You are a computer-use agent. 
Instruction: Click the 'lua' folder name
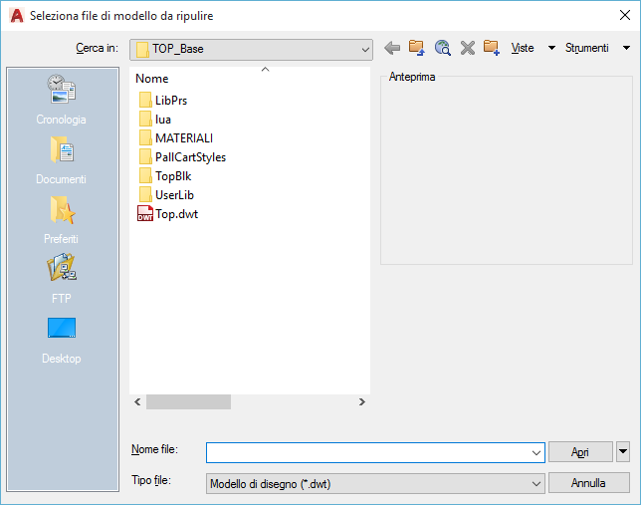click(x=163, y=120)
